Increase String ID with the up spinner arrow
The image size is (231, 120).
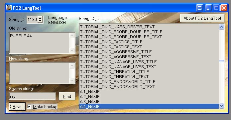point(40,18)
